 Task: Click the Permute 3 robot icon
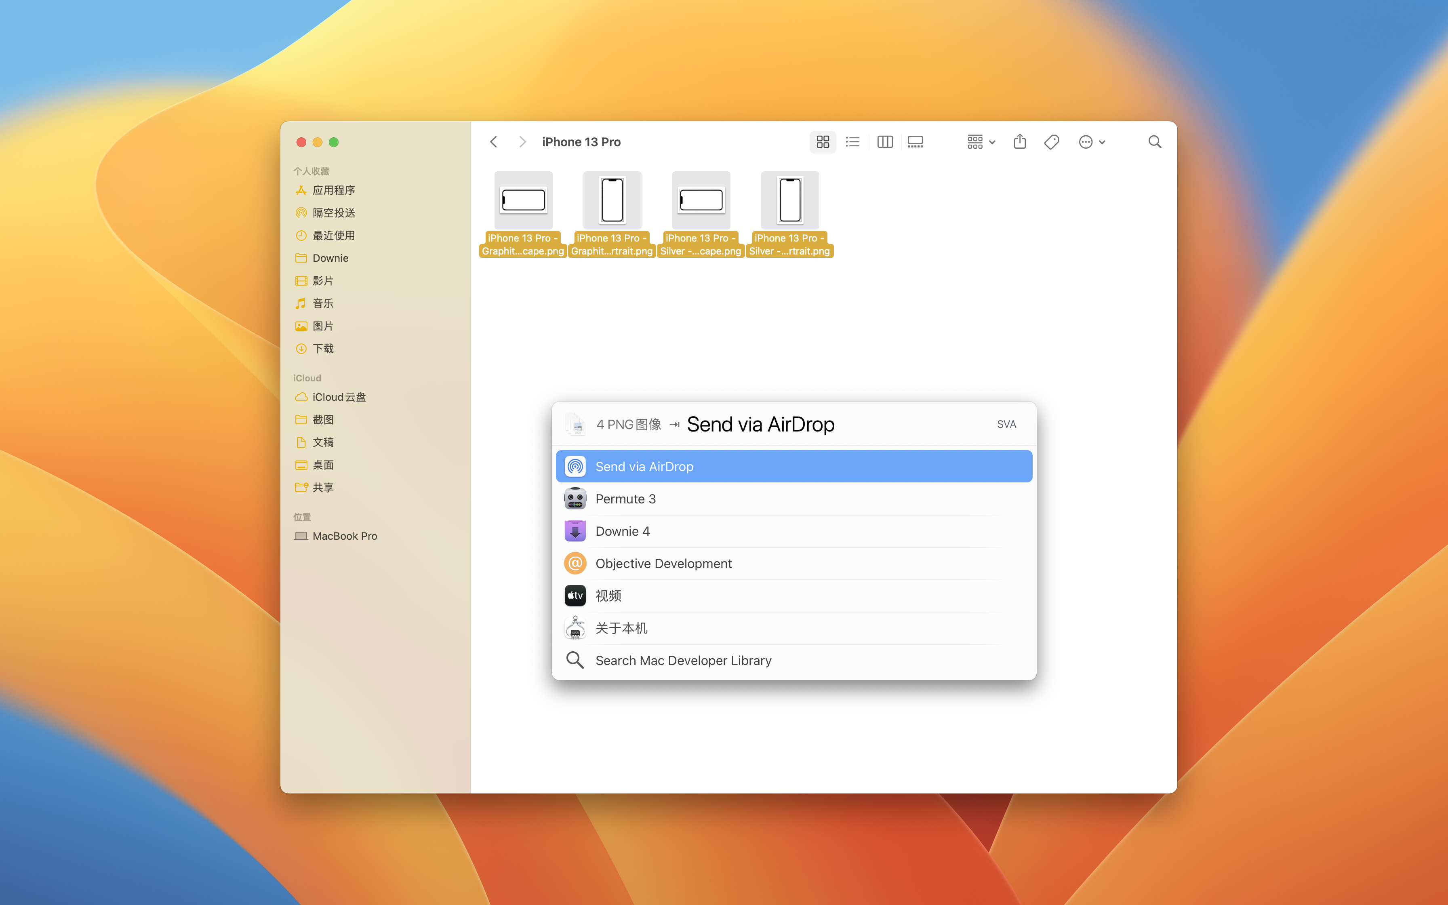pos(575,499)
